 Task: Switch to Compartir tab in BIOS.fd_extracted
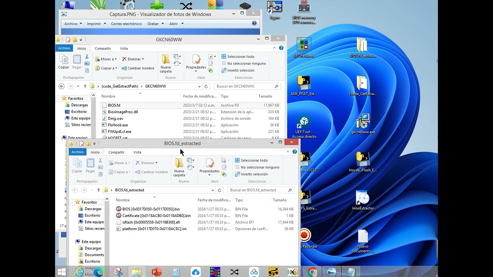[x=116, y=152]
